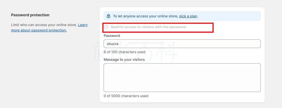Click the "Password" field label
Image resolution: width=282 pixels, height=108 pixels.
[112, 36]
